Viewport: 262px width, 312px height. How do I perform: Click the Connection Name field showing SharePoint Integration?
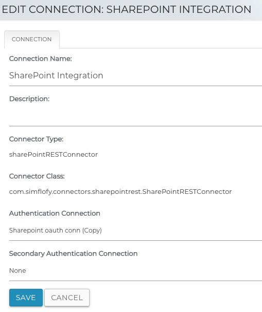[x=135, y=76]
